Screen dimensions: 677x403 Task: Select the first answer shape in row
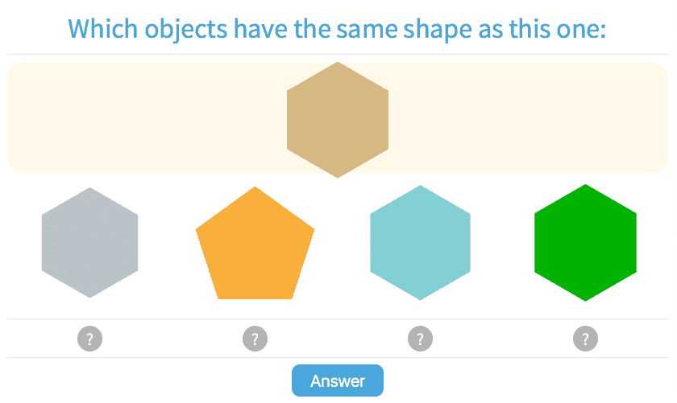(89, 243)
